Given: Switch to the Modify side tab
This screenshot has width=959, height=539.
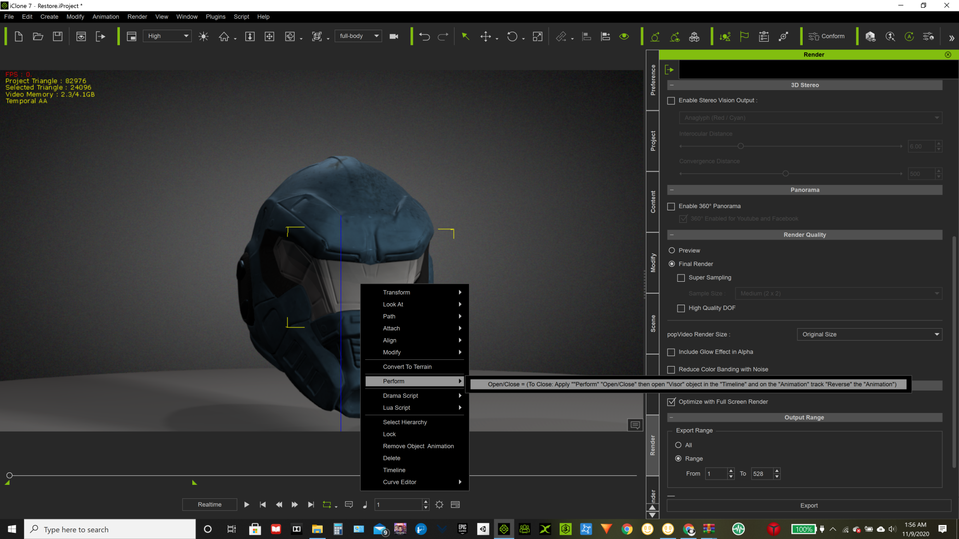Looking at the screenshot, I should tap(653, 263).
